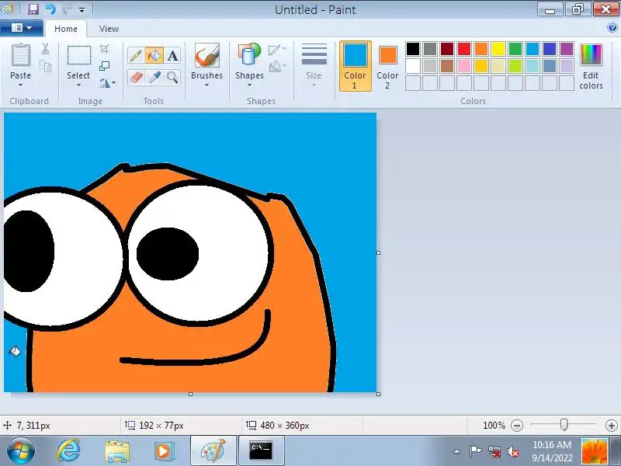This screenshot has height=466, width=621.
Task: Pick the purple color swatch
Action: tap(567, 49)
